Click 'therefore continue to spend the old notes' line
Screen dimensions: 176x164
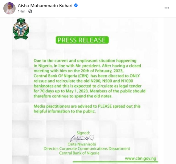click(73, 96)
